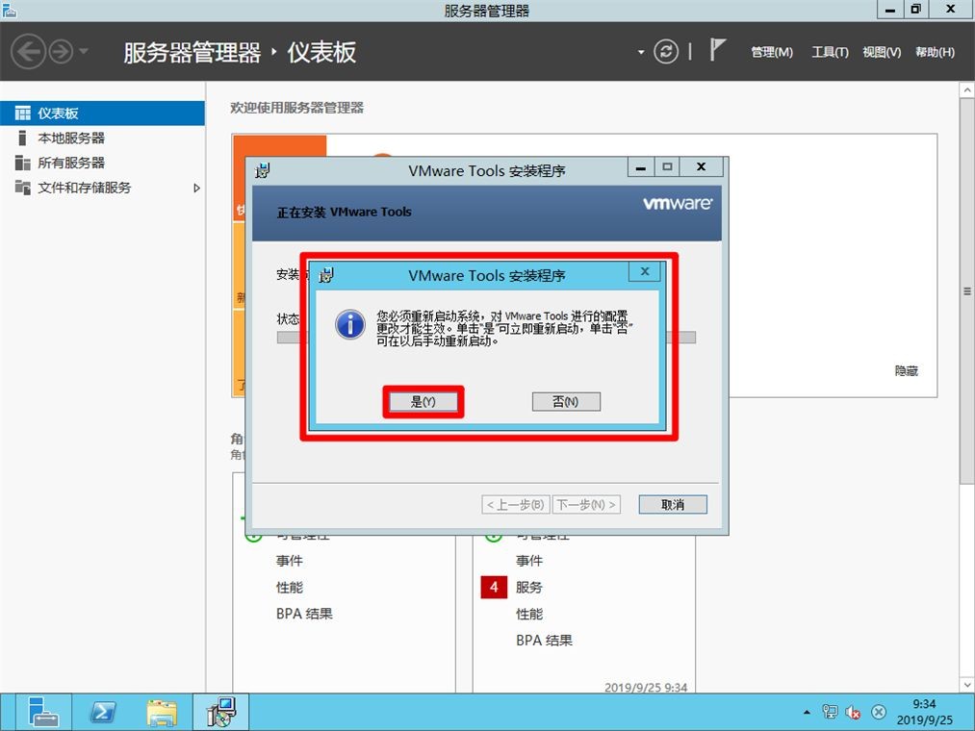Open Server Manager from the taskbar
Image resolution: width=975 pixels, height=731 pixels.
coord(42,713)
